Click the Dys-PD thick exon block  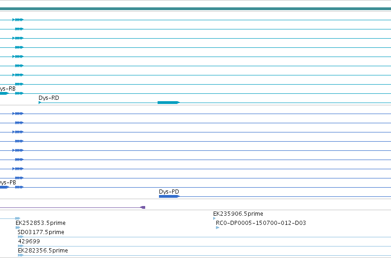tap(169, 196)
